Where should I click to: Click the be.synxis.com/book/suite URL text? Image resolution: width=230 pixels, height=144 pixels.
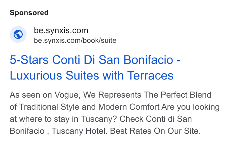75,40
